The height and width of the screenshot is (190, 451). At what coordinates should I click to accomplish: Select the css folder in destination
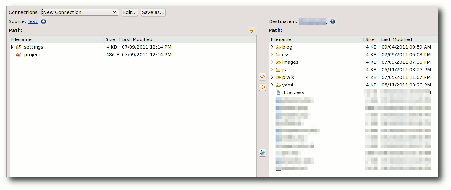click(286, 55)
